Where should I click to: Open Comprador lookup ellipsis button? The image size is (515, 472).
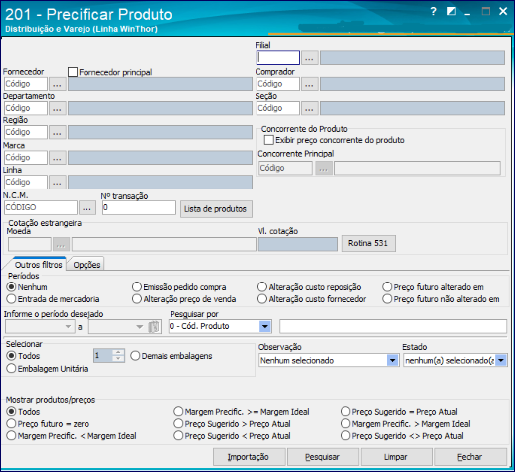click(309, 84)
